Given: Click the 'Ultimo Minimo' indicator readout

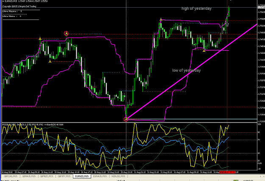Looking at the screenshot, I should coord(12,16).
